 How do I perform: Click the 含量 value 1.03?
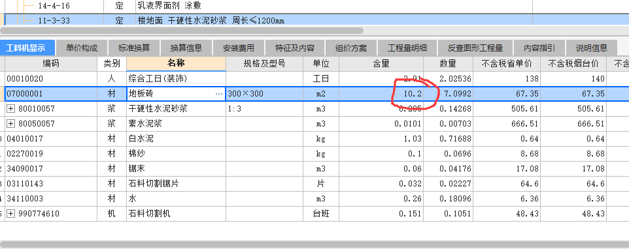[x=381, y=139]
